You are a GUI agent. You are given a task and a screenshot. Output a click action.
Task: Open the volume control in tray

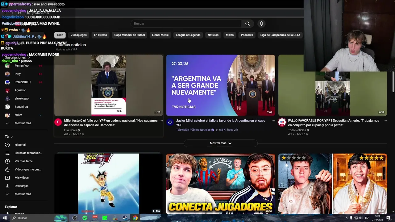pyautogui.click(x=361, y=218)
